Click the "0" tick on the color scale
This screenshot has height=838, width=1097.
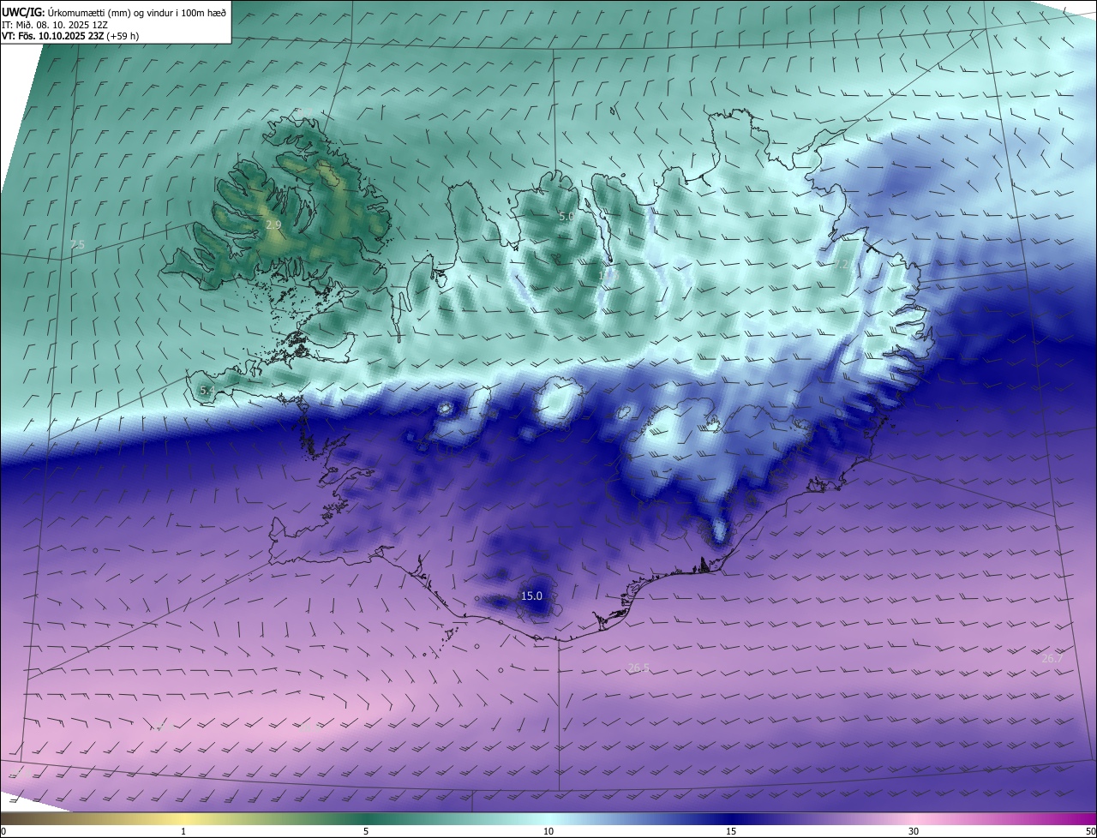(3, 831)
